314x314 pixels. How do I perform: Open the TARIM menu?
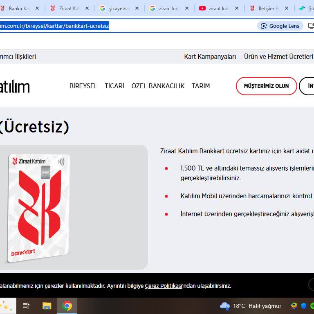coord(201,86)
